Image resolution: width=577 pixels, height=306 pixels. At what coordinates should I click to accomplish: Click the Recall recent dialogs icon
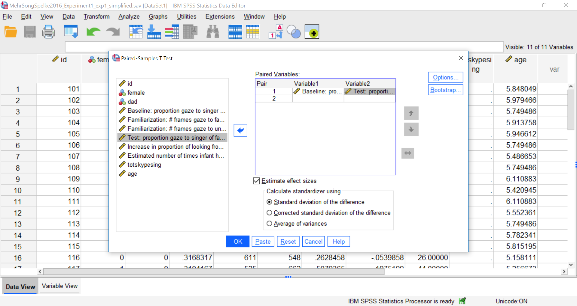coord(71,32)
